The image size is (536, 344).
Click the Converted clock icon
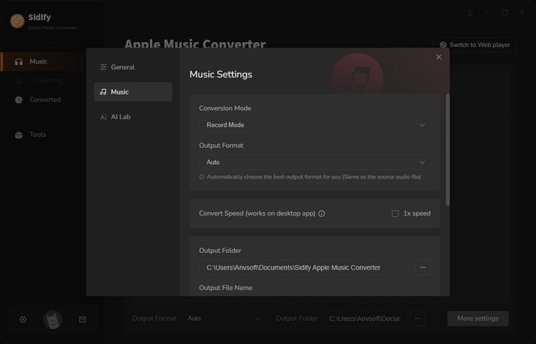pyautogui.click(x=19, y=100)
